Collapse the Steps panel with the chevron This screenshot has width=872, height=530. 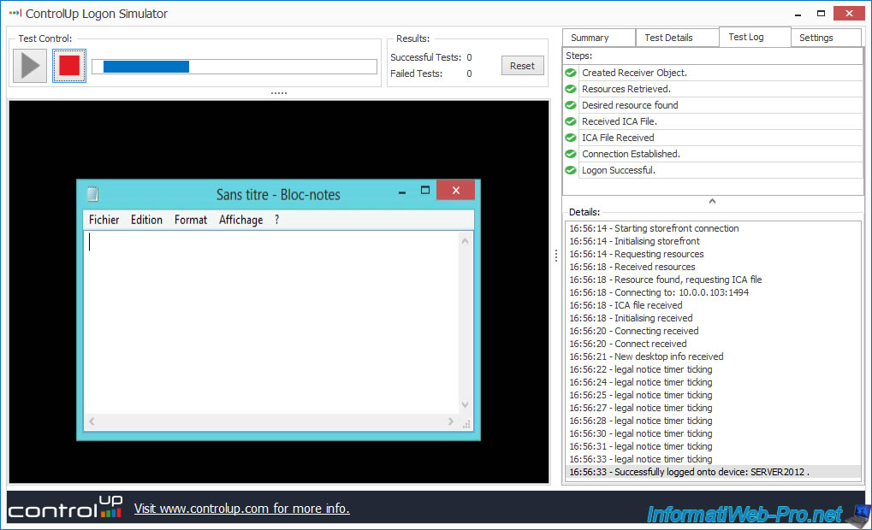[712, 201]
